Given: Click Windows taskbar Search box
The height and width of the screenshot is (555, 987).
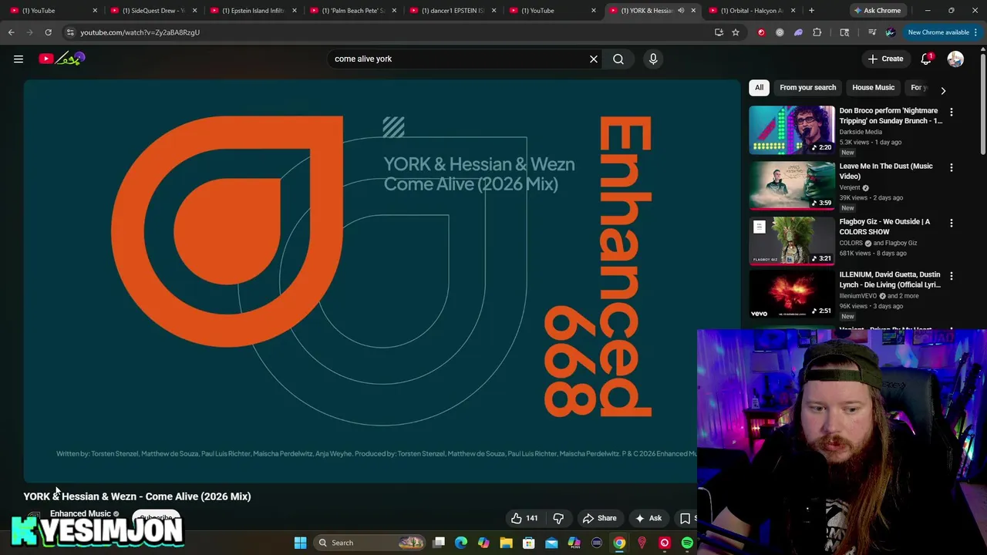Looking at the screenshot, I should click(x=370, y=543).
